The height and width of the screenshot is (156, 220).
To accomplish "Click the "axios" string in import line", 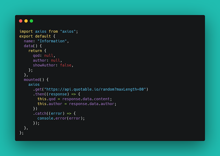I will [68, 31].
